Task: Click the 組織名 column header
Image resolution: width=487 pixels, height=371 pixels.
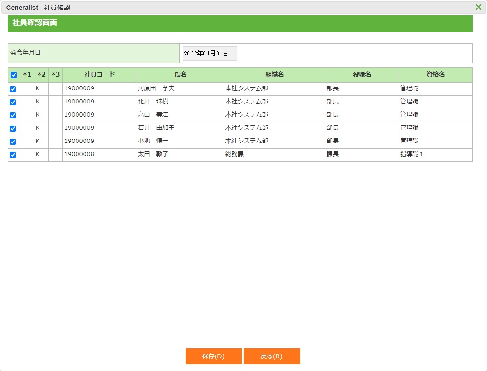Action: click(x=274, y=75)
